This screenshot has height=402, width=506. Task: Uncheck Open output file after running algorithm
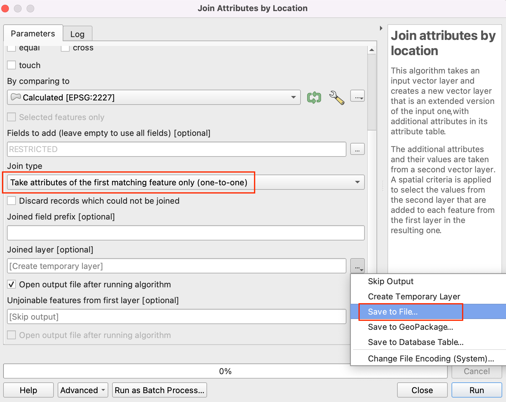(x=12, y=284)
